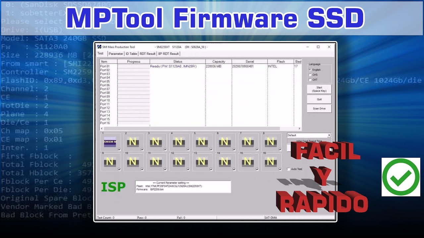Click the port 4 N drive icon
Image resolution: width=424 pixels, height=238 pixels.
click(179, 142)
